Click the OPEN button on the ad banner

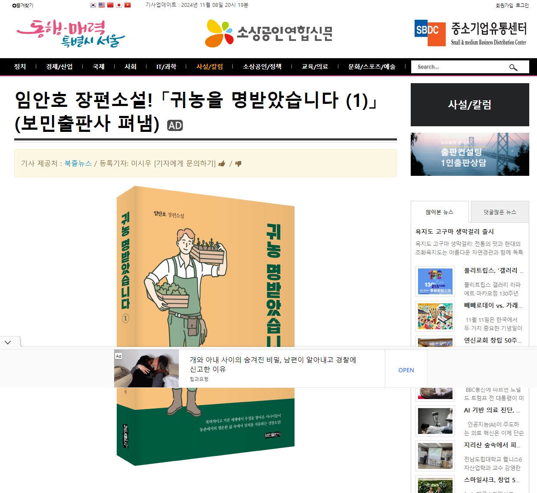click(406, 370)
